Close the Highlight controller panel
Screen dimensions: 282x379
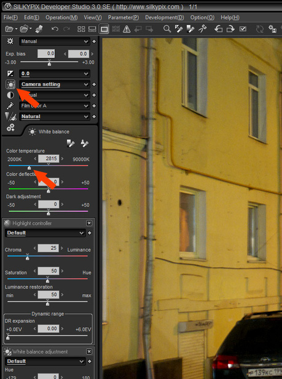tap(89, 223)
